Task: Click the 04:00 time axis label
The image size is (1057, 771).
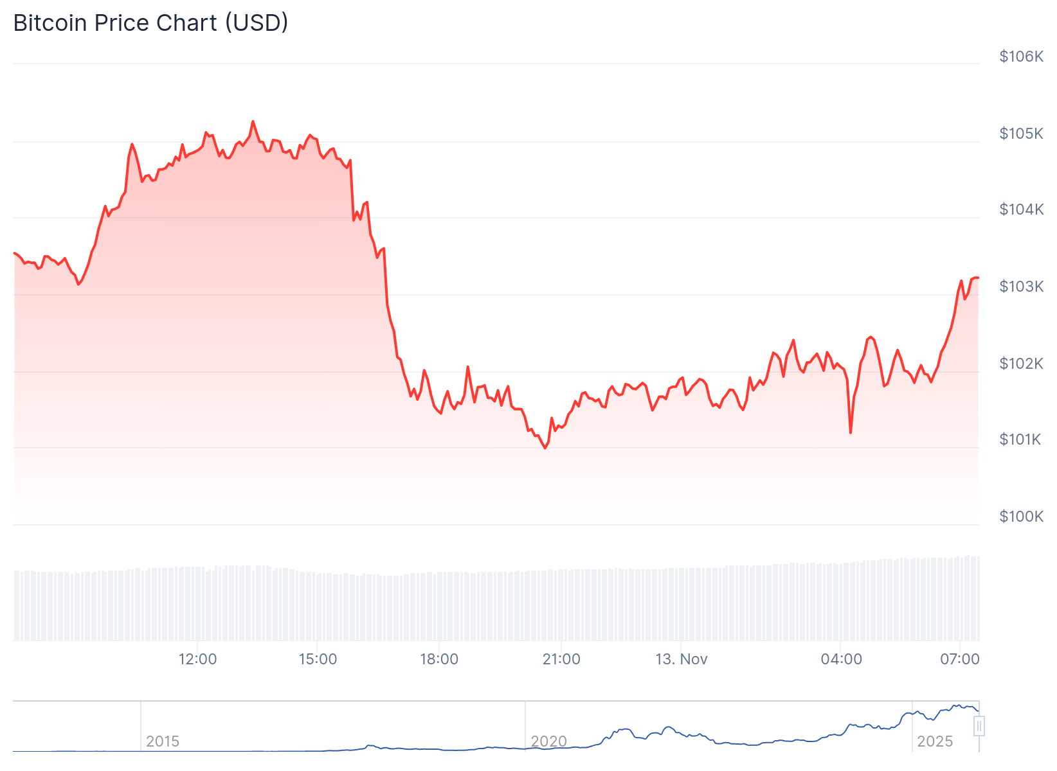Action: [841, 659]
